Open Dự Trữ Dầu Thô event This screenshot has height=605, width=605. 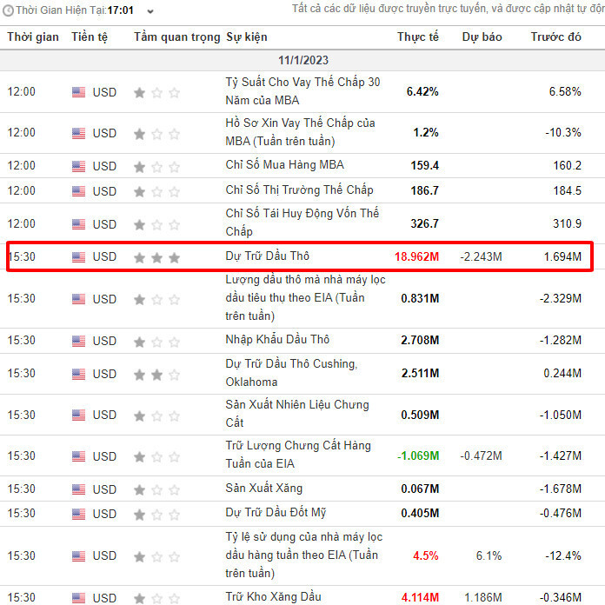point(268,256)
